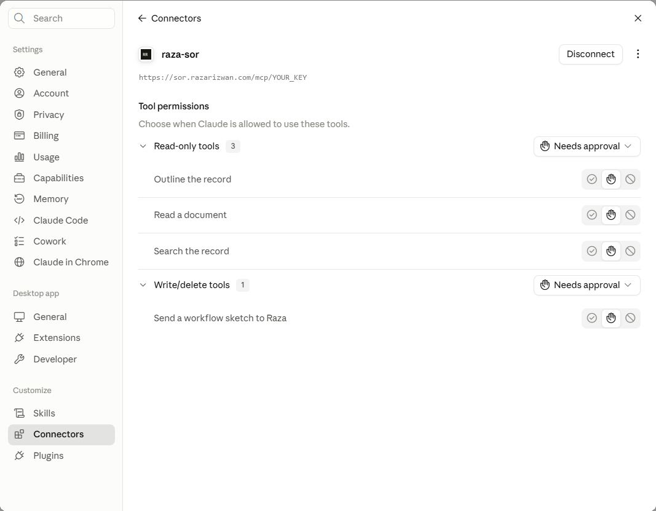Image resolution: width=656 pixels, height=511 pixels.
Task: Set Search the record to needs approval
Action: [x=611, y=251]
